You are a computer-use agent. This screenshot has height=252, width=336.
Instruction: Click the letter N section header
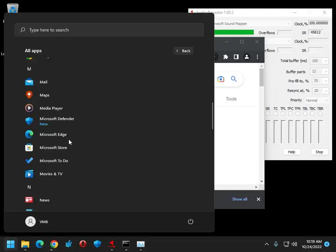pos(29,187)
